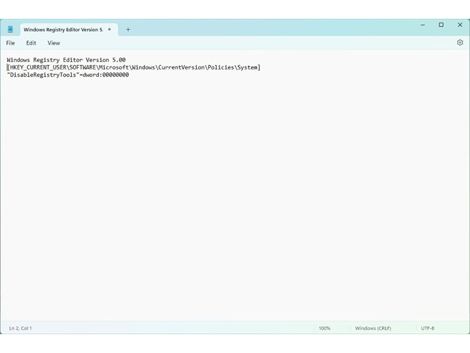The width and height of the screenshot is (470, 353).
Task: Select the Windows Registry Editor Version tab
Action: tap(69, 29)
